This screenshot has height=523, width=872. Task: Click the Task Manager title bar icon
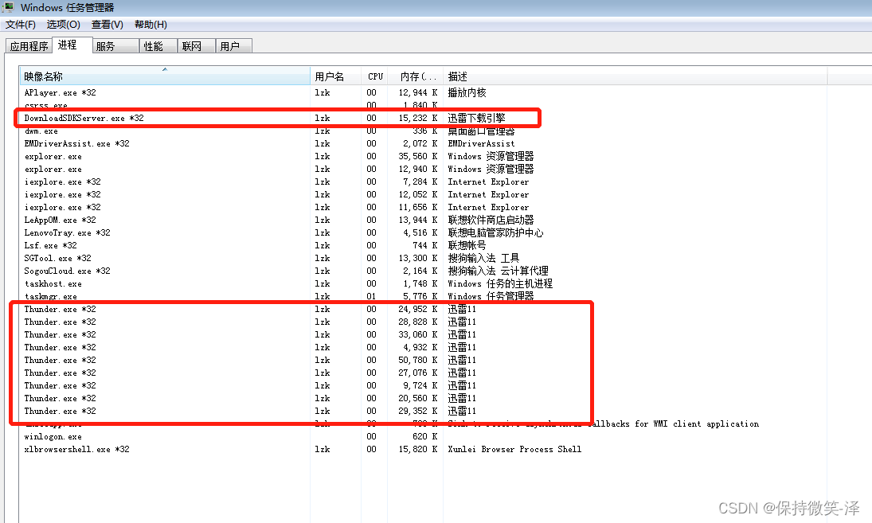8,6
